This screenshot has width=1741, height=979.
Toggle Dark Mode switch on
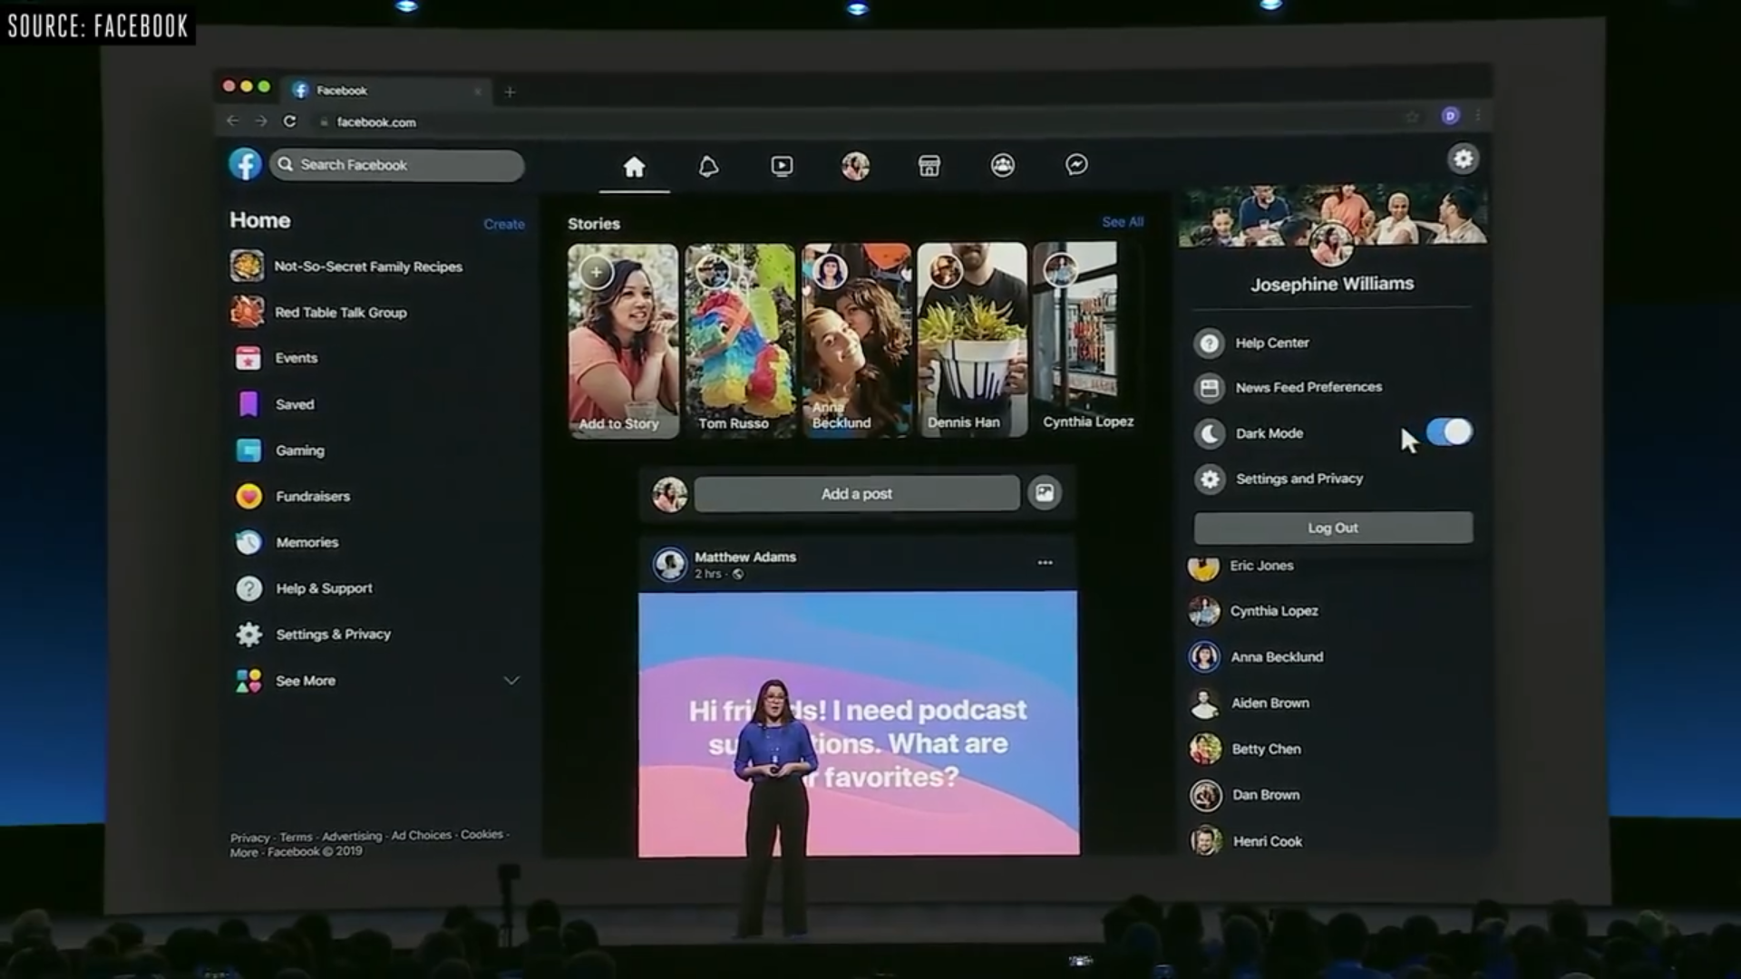point(1449,431)
